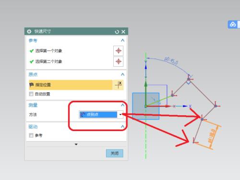Close the 快速尺寸 dialog with the X
This screenshot has width=240, height=180.
tap(123, 32)
